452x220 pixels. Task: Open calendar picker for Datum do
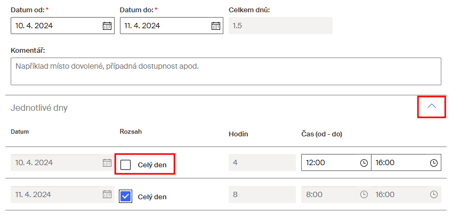tap(216, 26)
